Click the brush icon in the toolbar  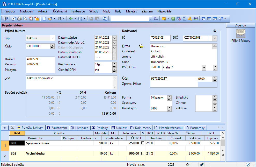point(50,19)
